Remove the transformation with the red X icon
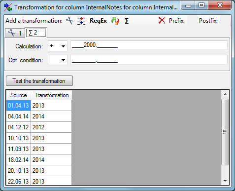This screenshot has width=235, height=191. click(x=162, y=21)
